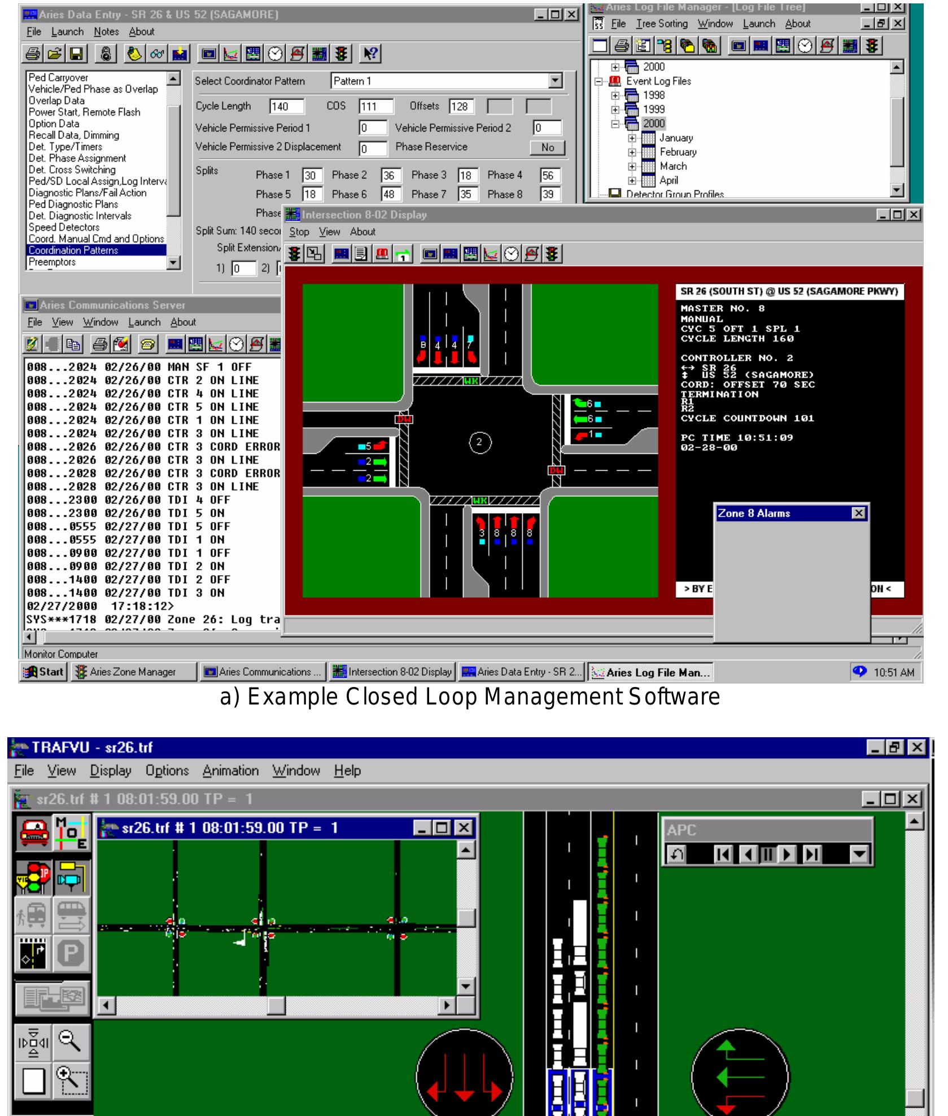The height and width of the screenshot is (1116, 948).
Task: Collapse the Event Log Files tree node
Action: pyautogui.click(x=600, y=81)
